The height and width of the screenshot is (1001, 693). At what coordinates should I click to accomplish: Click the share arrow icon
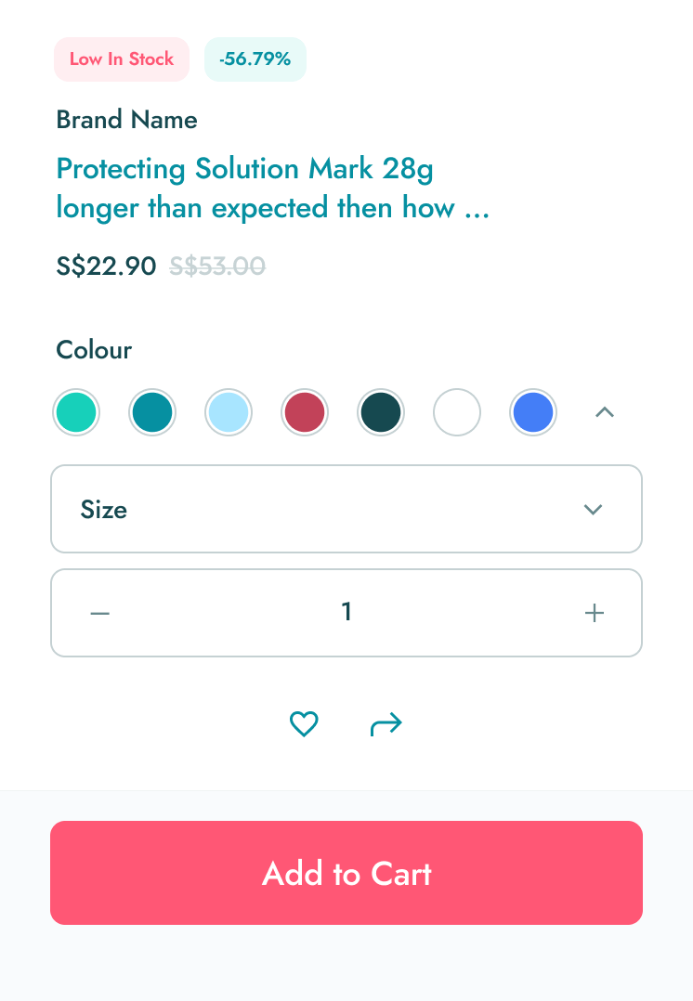tap(386, 723)
